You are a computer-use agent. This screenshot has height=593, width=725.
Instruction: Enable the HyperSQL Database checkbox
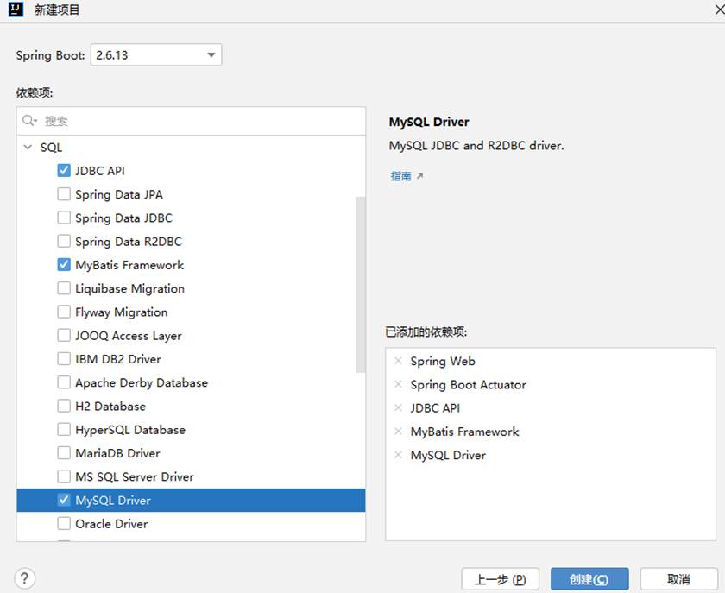(64, 430)
